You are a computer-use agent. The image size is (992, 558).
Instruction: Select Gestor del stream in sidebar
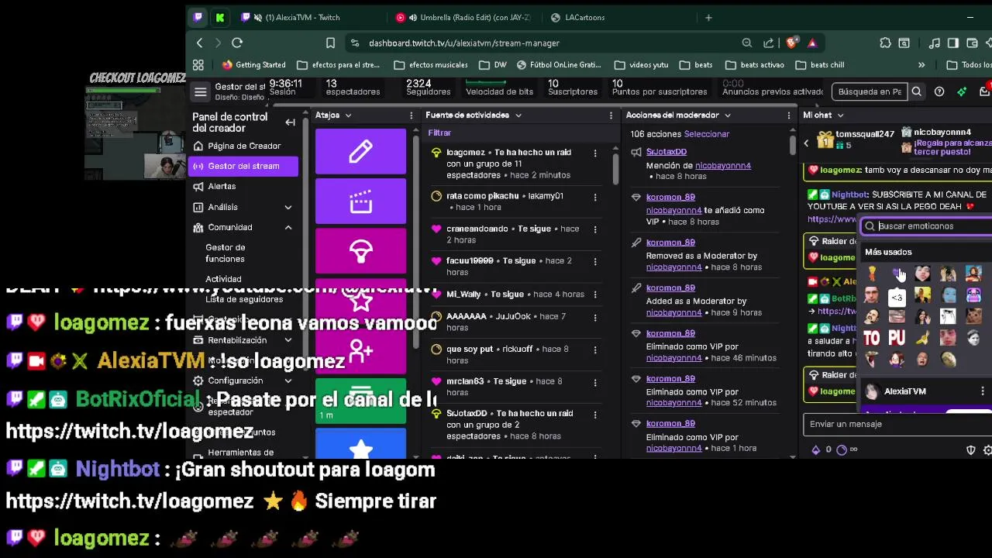click(243, 166)
